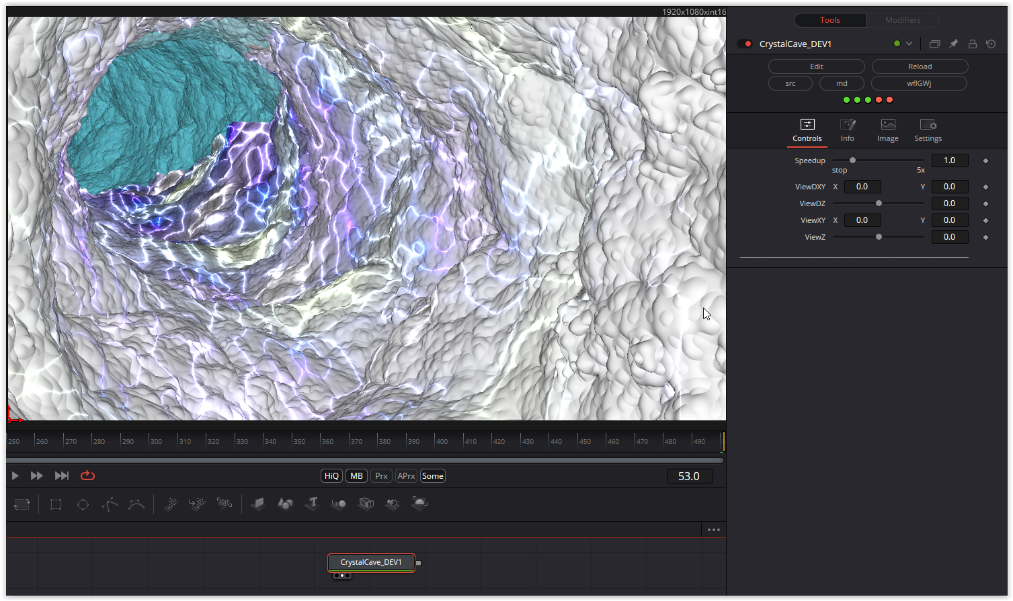1013x601 pixels.
Task: Click the 1920x1080xint16 resolution label
Action: 694,11
